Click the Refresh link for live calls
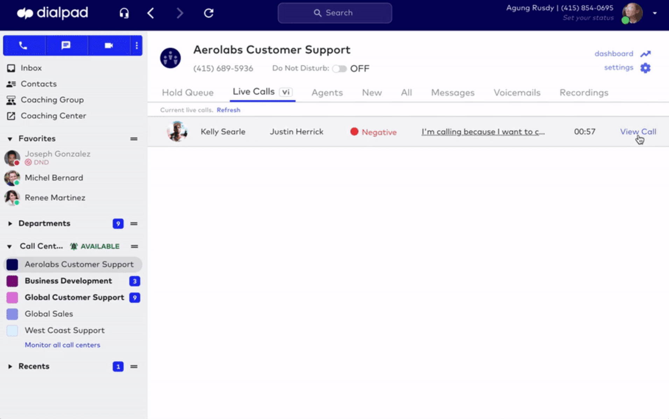Viewport: 669px width, 419px height. (x=228, y=110)
